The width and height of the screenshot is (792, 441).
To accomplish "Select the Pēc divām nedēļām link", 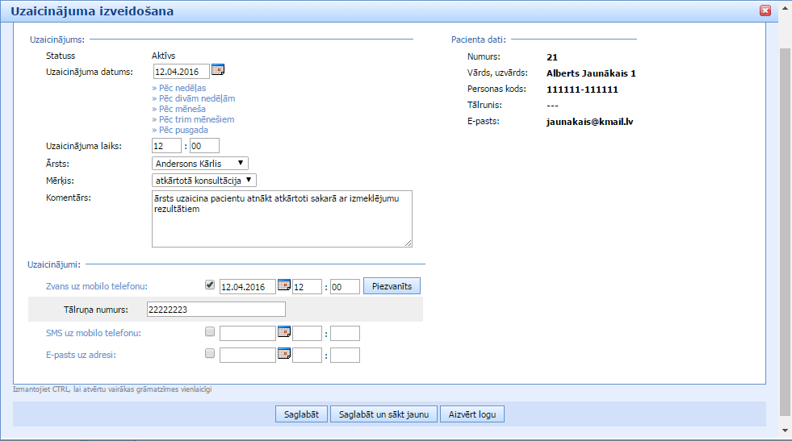I will pyautogui.click(x=193, y=98).
